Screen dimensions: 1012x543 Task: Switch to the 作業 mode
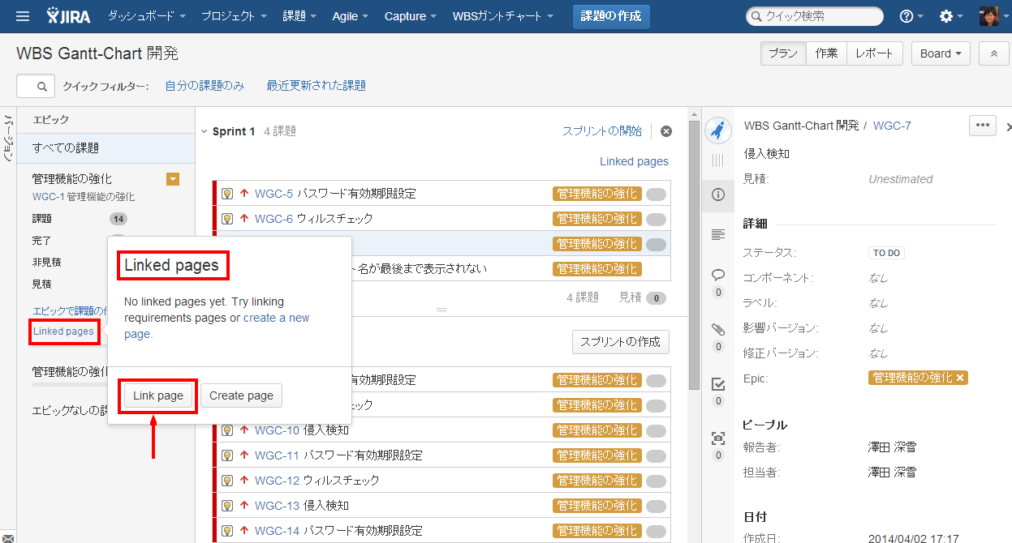(826, 53)
